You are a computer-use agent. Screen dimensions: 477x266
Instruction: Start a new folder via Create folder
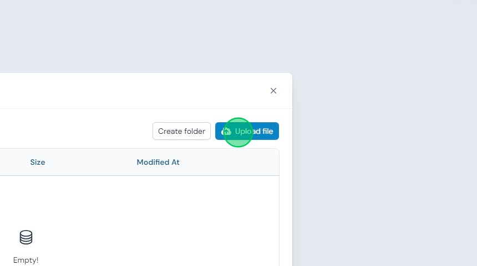tap(181, 131)
